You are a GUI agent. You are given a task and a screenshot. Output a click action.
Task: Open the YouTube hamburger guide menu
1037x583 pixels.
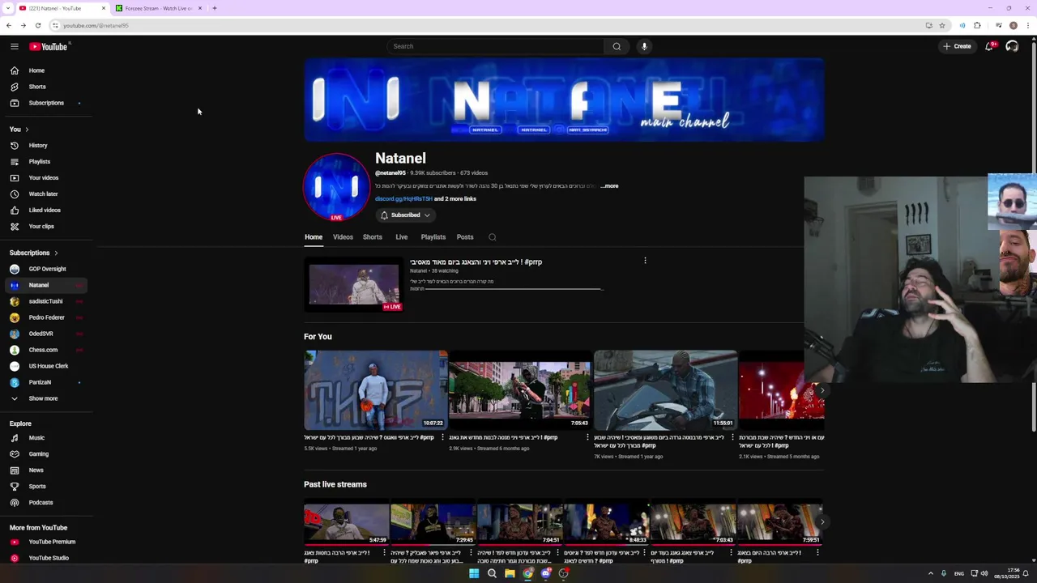pos(15,46)
